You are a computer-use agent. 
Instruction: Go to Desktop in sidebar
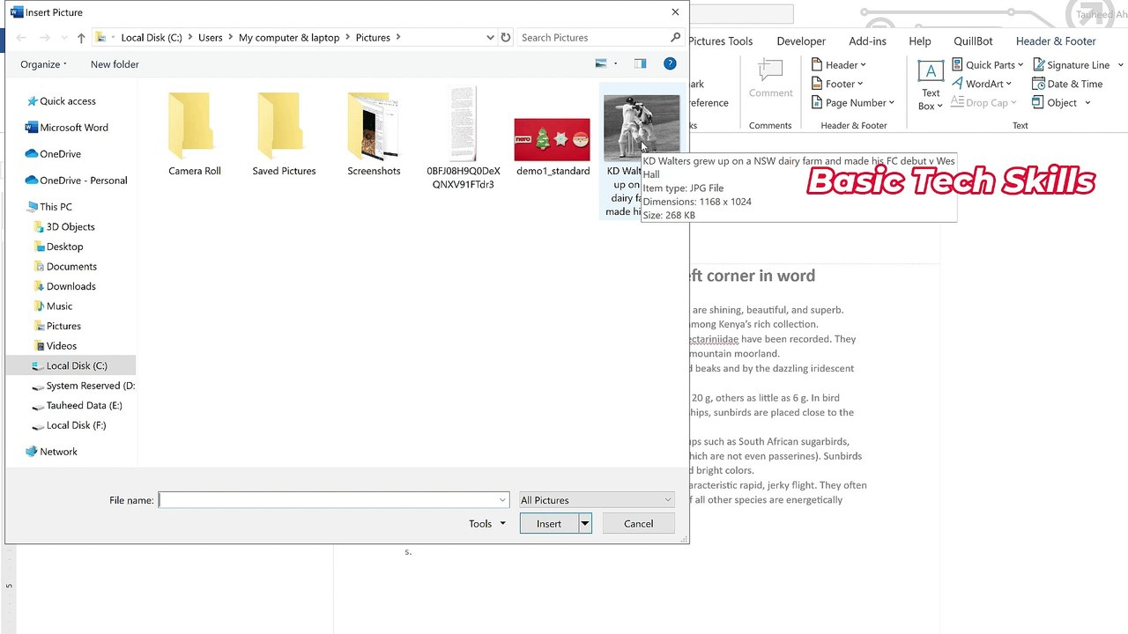(x=64, y=247)
